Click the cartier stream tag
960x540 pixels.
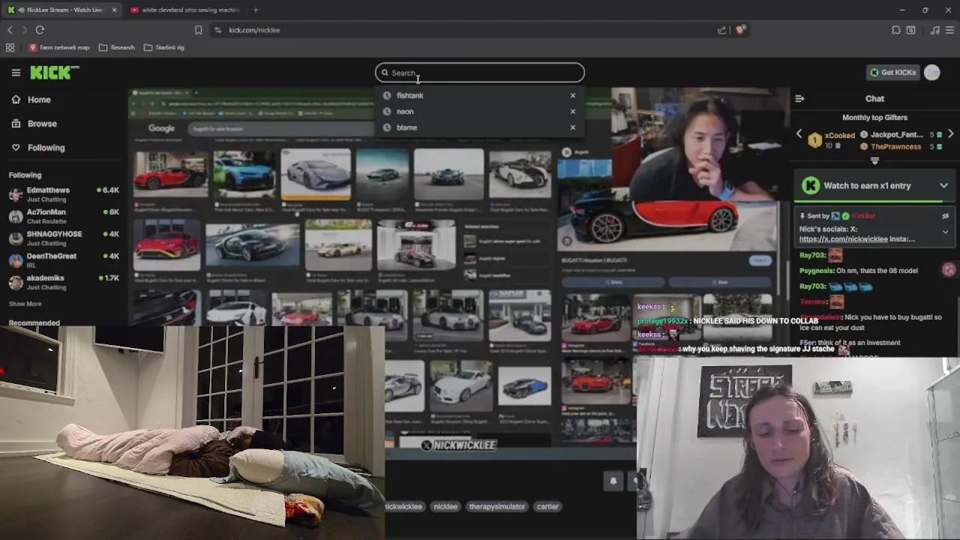tap(547, 506)
